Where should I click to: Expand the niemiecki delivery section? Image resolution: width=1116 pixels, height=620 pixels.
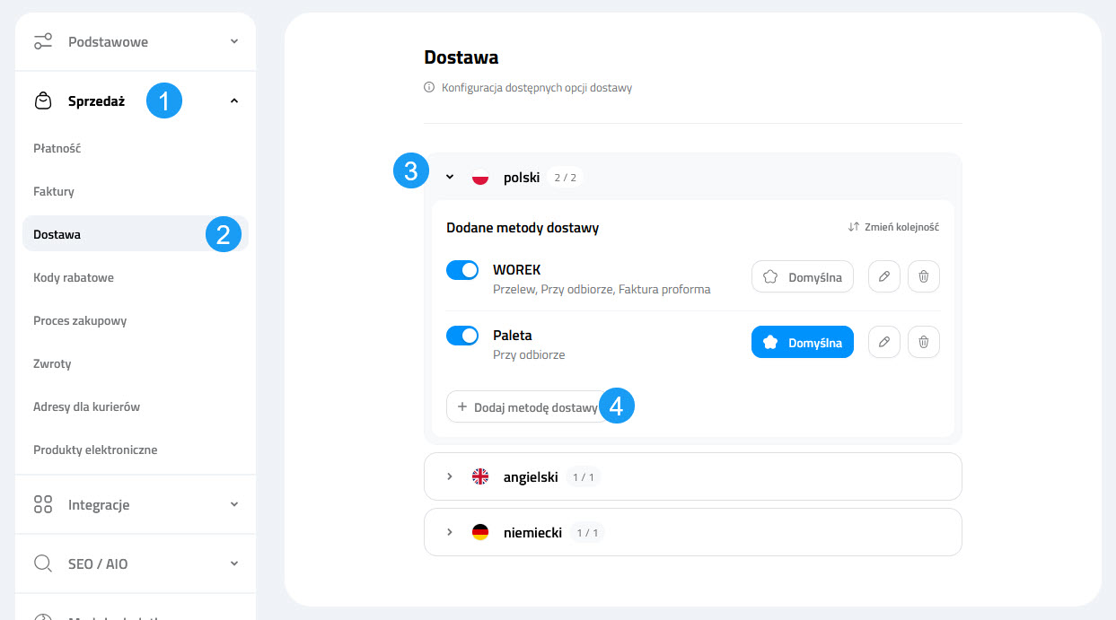[451, 533]
